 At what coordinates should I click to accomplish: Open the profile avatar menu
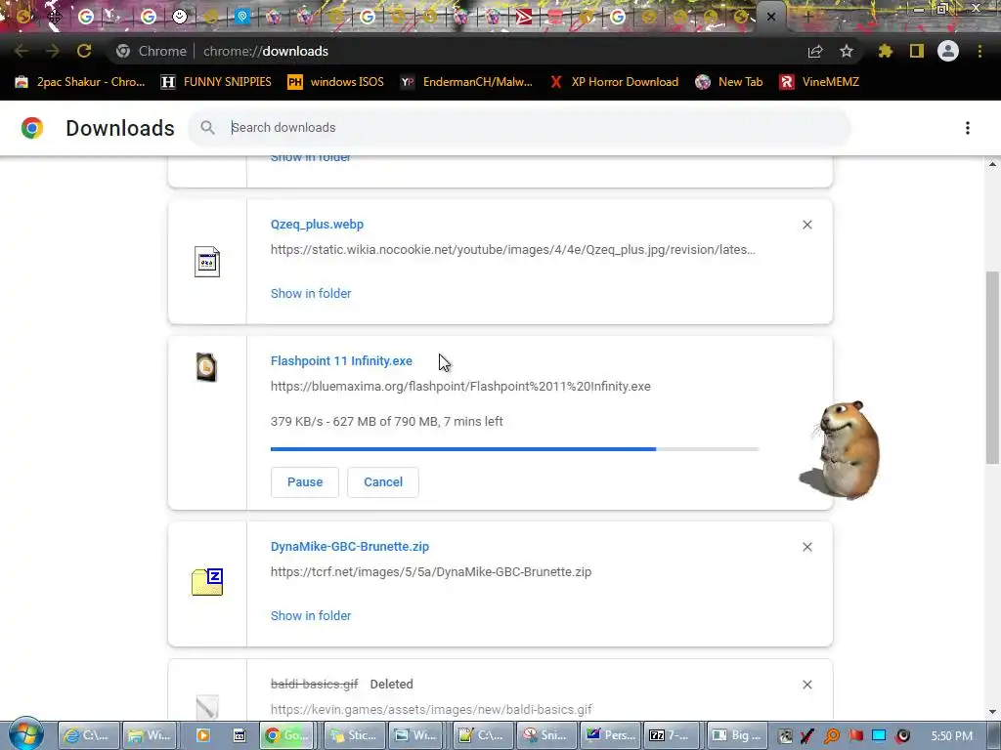point(948,51)
